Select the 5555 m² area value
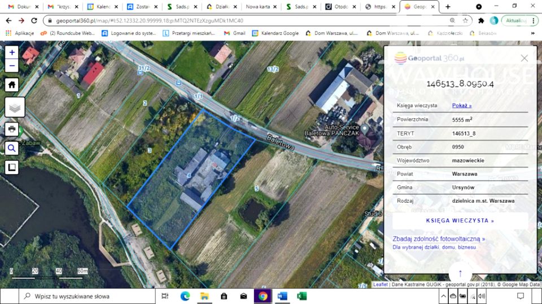 tap(462, 119)
